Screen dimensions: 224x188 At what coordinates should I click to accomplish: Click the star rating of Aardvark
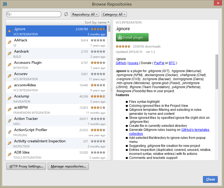click(x=98, y=52)
